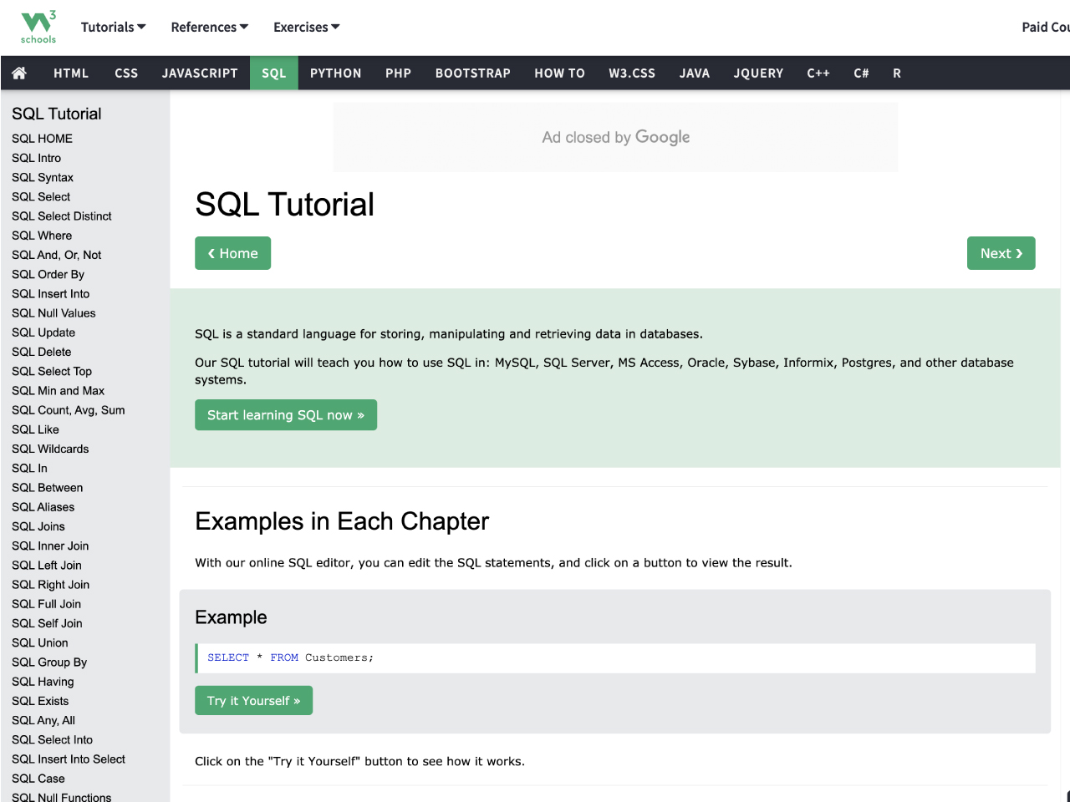The height and width of the screenshot is (802, 1070).
Task: Open SQL Case link
Action: (x=38, y=779)
